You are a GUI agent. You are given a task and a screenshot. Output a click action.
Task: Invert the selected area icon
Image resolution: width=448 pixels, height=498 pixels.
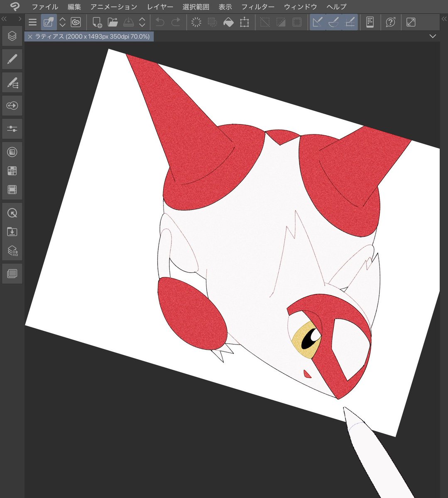click(281, 22)
